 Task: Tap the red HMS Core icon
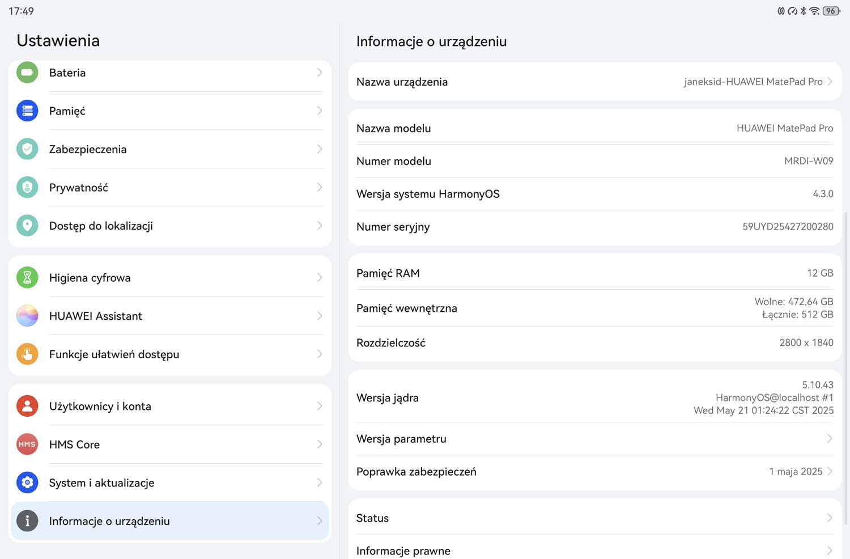pos(27,444)
